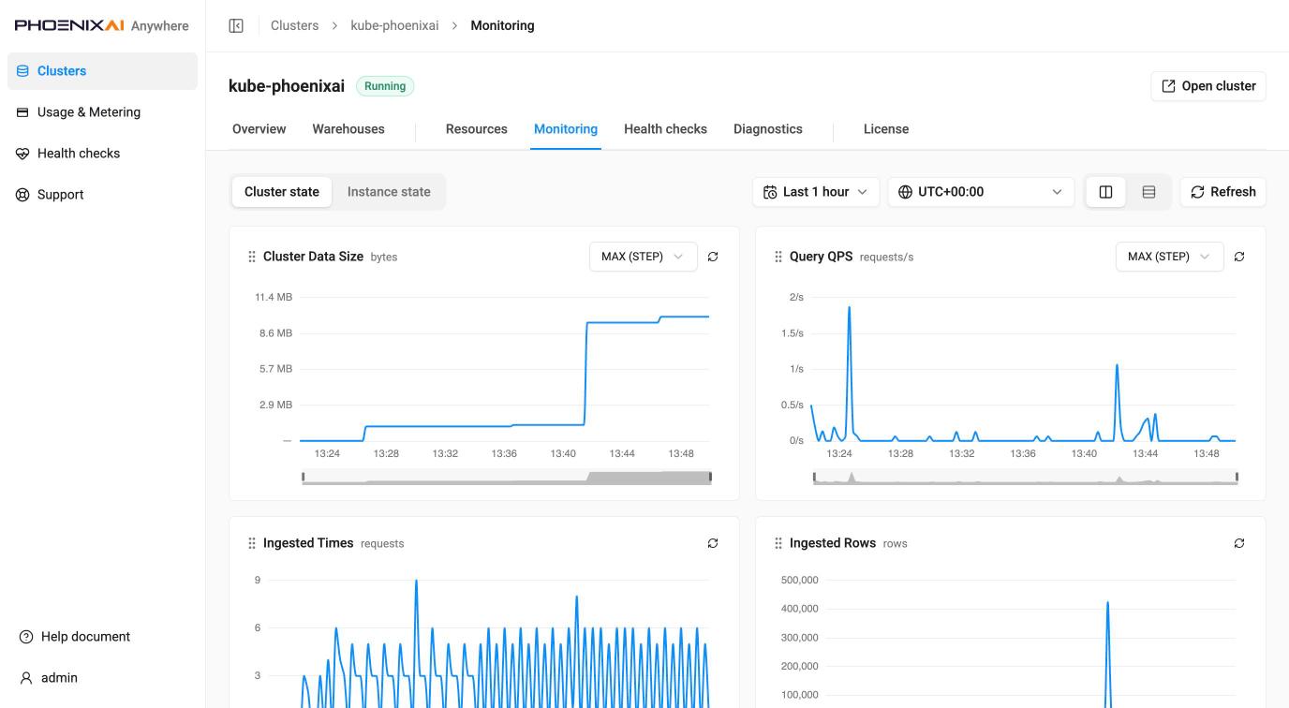The height and width of the screenshot is (708, 1289).
Task: Grab the Cluster Data Size drag handle
Action: tap(252, 257)
